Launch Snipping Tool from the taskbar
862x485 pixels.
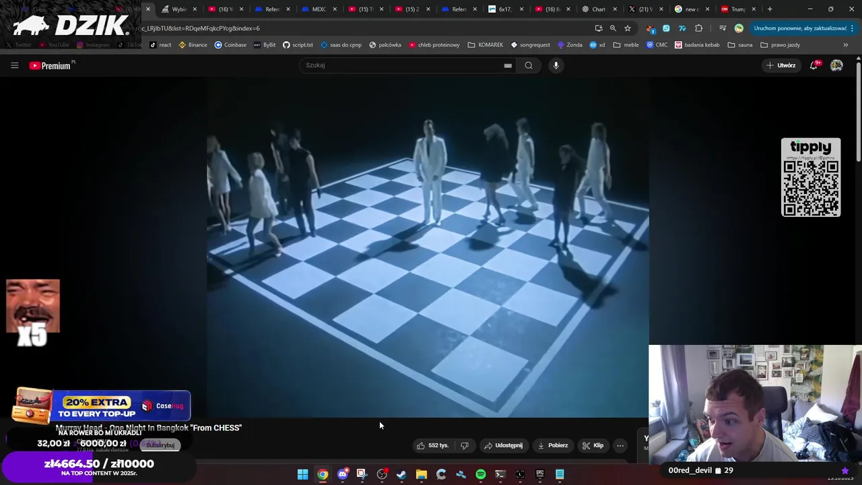pos(362,474)
